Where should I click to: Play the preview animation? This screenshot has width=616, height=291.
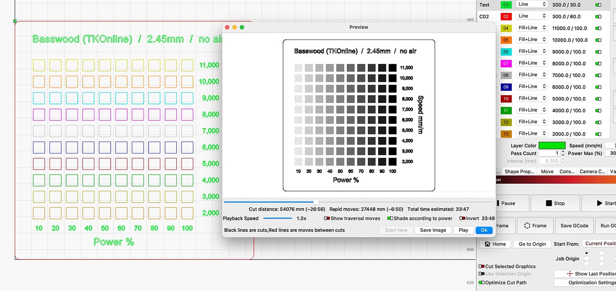(463, 230)
